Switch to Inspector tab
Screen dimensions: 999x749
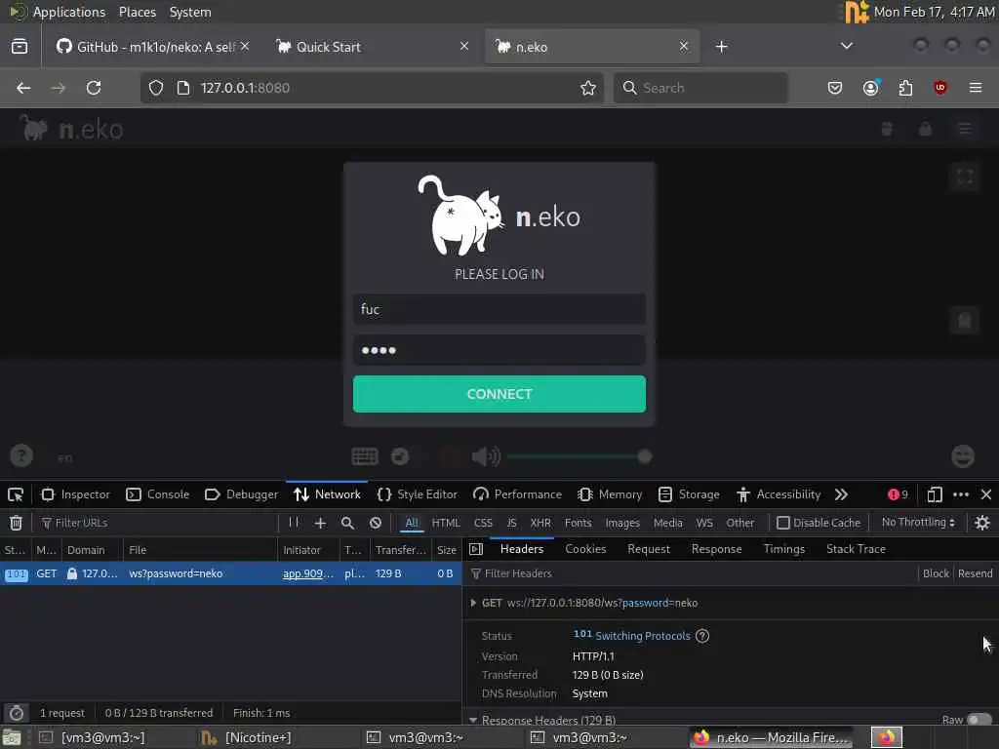[75, 494]
